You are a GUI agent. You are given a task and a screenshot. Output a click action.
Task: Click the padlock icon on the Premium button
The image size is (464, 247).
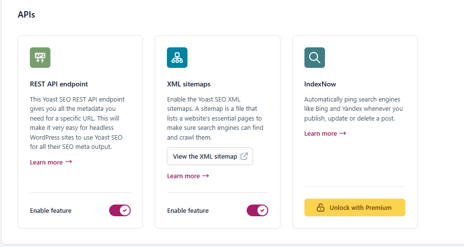pyautogui.click(x=321, y=207)
